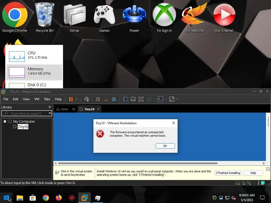Click the Unity mode toolbar icon
Screen dimensions: 271x203
pos(149,99)
